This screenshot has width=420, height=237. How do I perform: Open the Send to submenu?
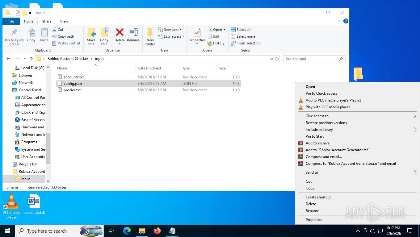pos(357,173)
